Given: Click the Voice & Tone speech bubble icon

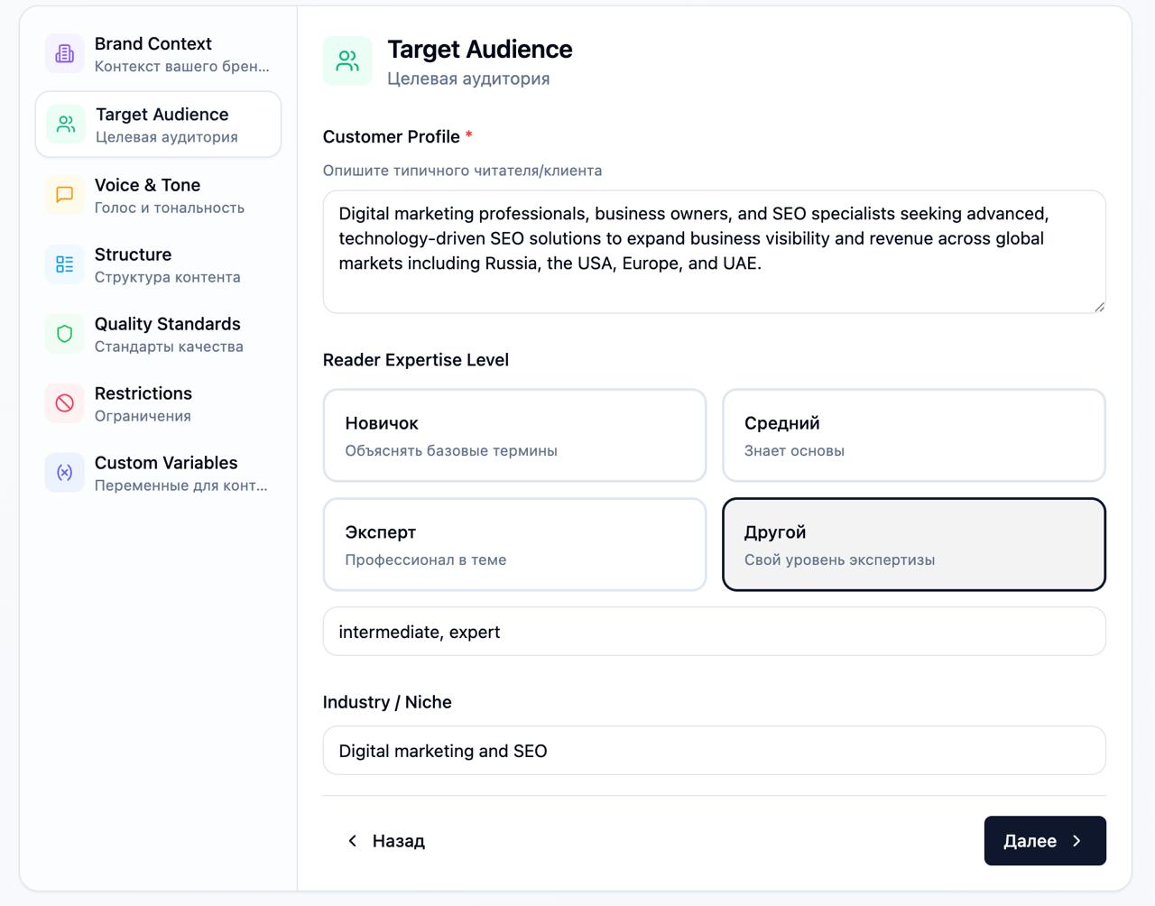Looking at the screenshot, I should [x=65, y=195].
